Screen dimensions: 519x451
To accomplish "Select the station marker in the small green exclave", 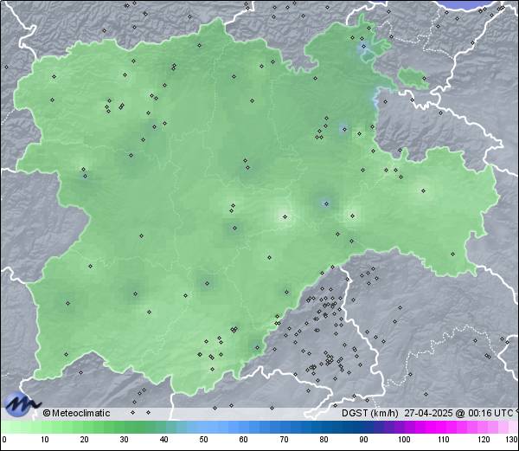I will pyautogui.click(x=425, y=79).
